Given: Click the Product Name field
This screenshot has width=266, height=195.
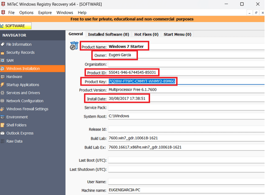Looking at the screenshot, I should coord(186,47).
